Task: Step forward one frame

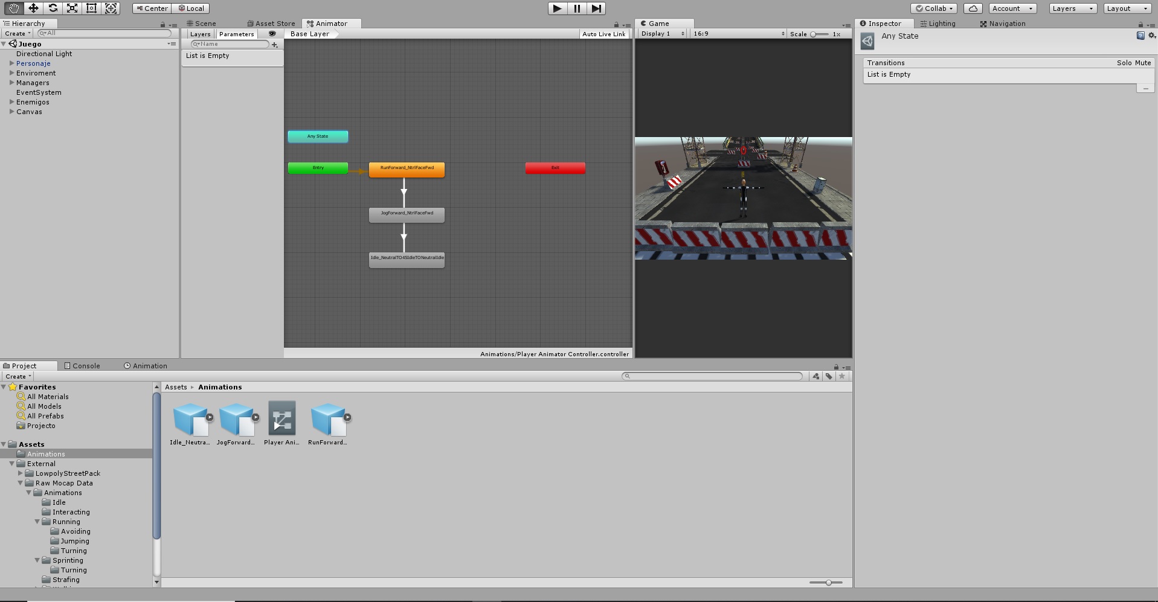Action: [x=596, y=8]
